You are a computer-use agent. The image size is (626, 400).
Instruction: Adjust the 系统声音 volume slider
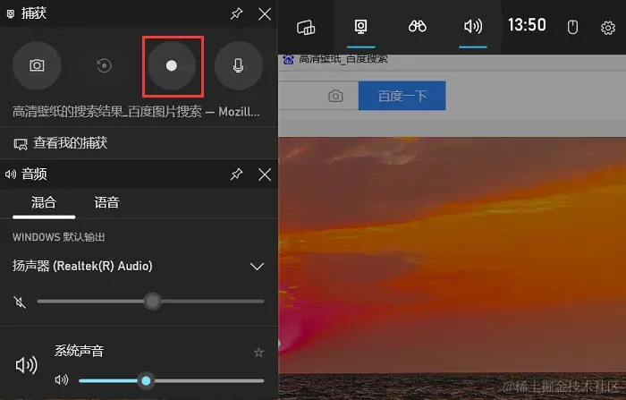point(172,381)
